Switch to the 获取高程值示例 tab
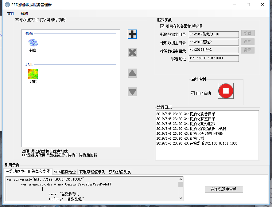The image size is (272, 207). tap(92, 172)
